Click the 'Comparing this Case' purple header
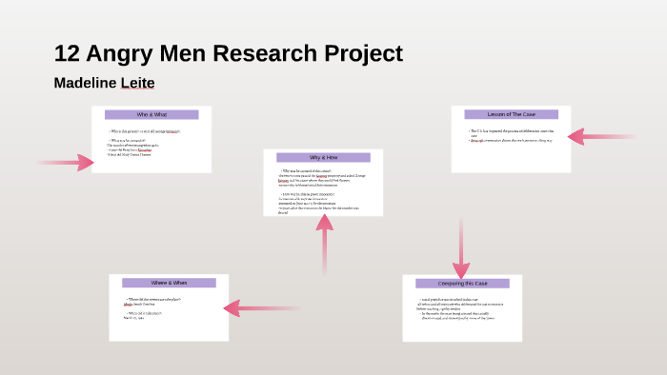Screen dimensions: 667x375 pyautogui.click(x=462, y=284)
